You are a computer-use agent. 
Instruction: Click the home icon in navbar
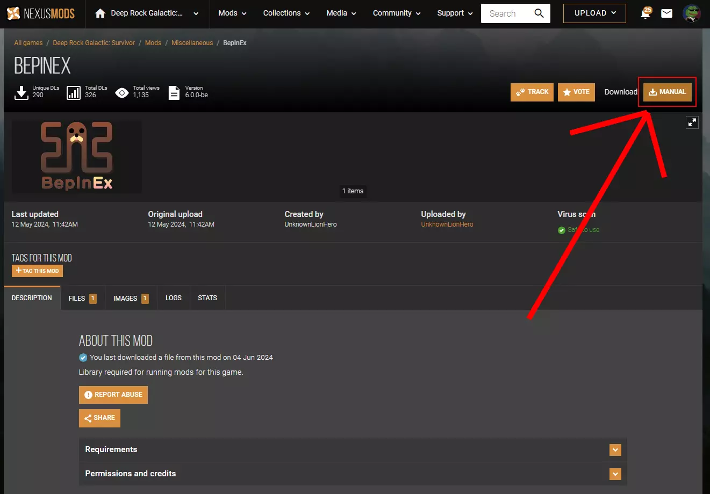pos(100,13)
